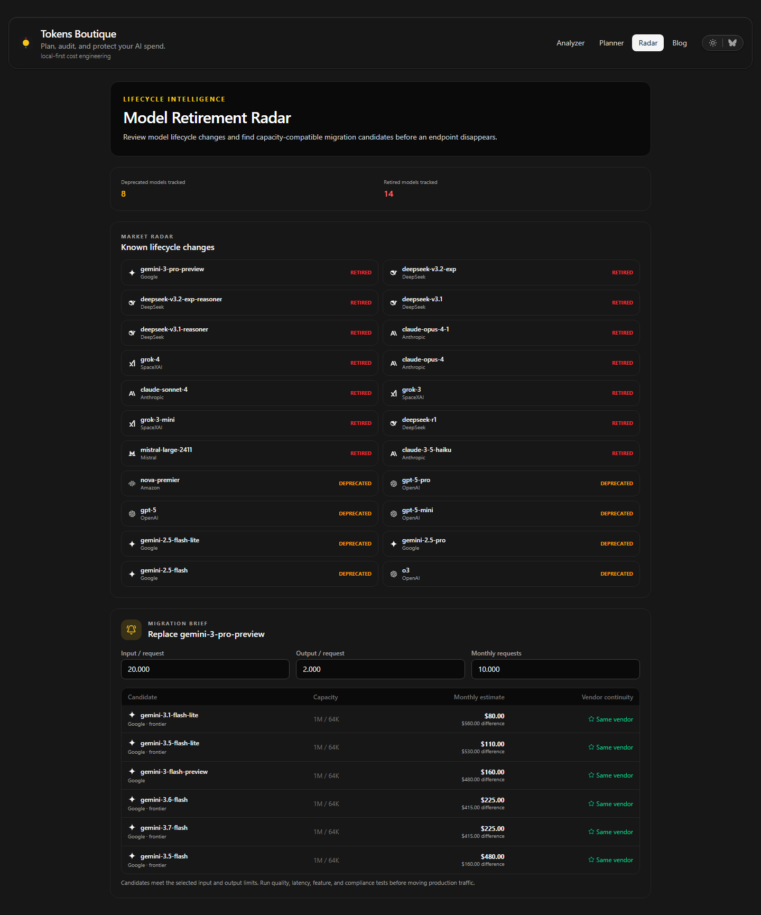This screenshot has width=761, height=915.
Task: Click the Google icon beside gemini-3-pro-preview
Action: tap(132, 273)
